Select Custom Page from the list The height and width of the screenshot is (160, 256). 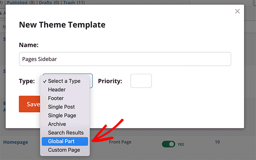tap(64, 150)
